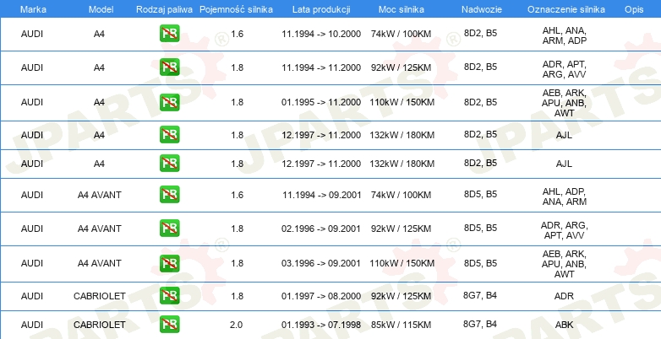
Task: Click CABRIOLET model in the 2.0 row
Action: point(100,325)
